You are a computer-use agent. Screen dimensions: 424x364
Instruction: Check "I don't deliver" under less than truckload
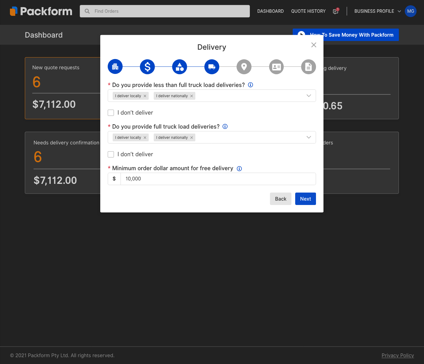[x=111, y=113]
